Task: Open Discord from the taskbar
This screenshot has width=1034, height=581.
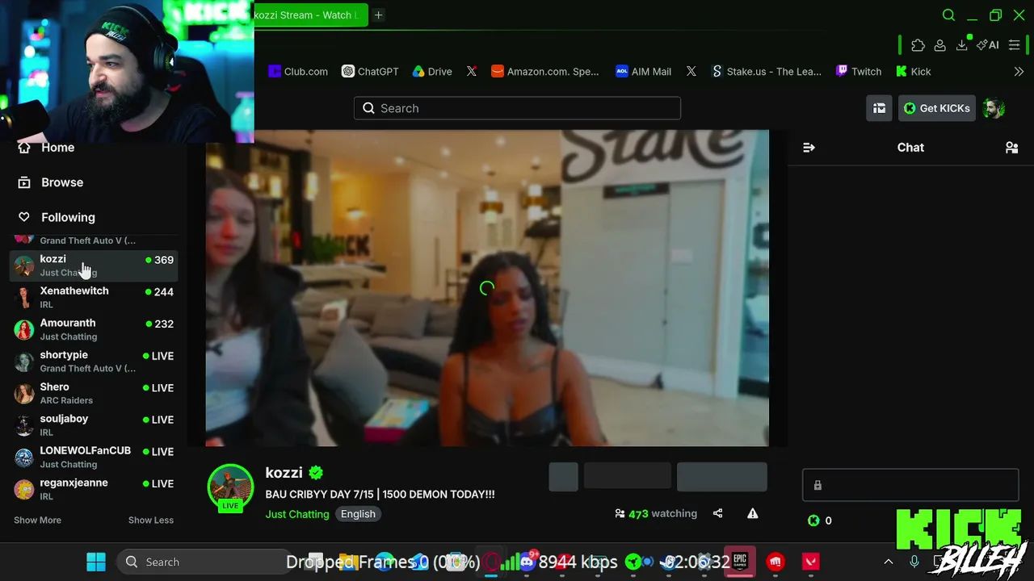Action: pyautogui.click(x=528, y=562)
